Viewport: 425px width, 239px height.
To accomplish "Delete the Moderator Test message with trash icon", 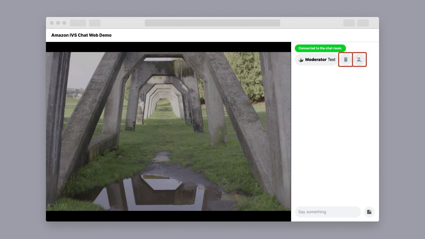I will [346, 59].
